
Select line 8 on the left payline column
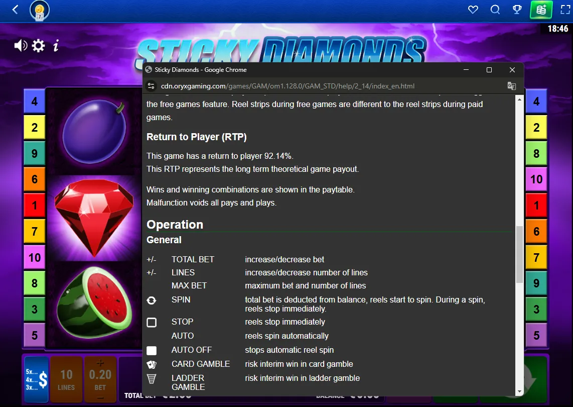pyautogui.click(x=34, y=283)
